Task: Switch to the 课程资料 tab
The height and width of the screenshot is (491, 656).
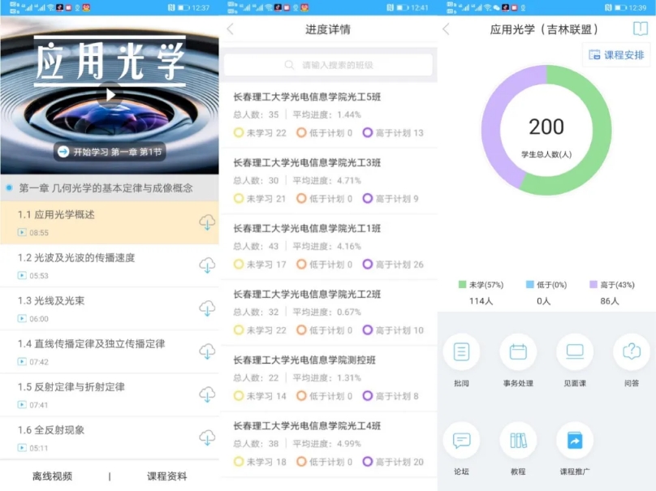Action: click(167, 476)
